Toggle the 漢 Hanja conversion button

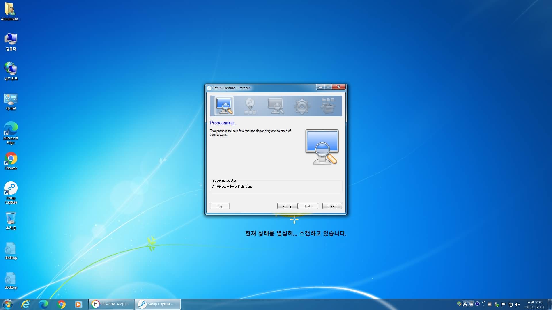pos(471,304)
